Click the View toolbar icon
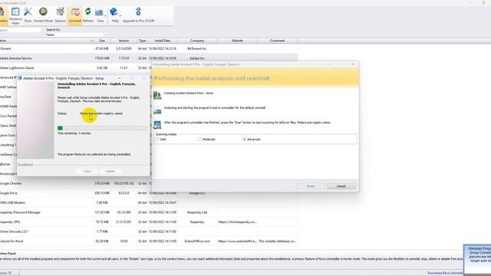The width and height of the screenshot is (491, 276). coord(100,15)
